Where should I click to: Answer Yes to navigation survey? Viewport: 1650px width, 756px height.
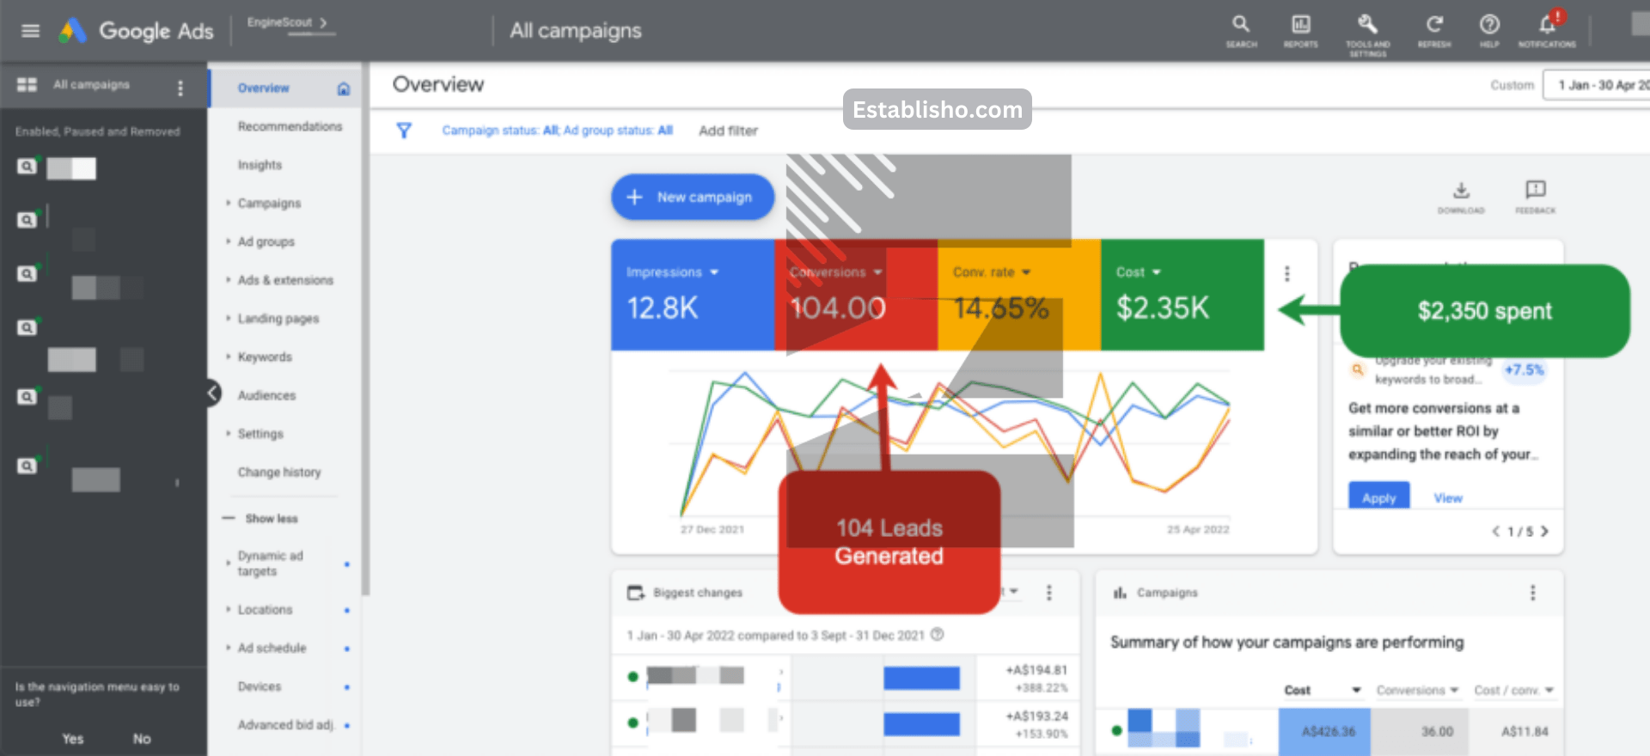(x=73, y=739)
